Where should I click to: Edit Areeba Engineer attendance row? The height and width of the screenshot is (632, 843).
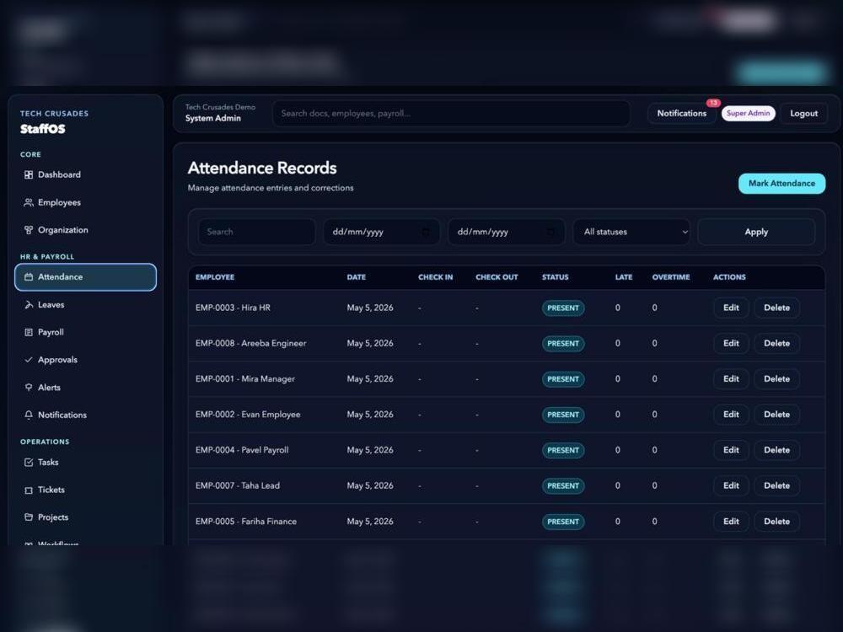pos(731,344)
